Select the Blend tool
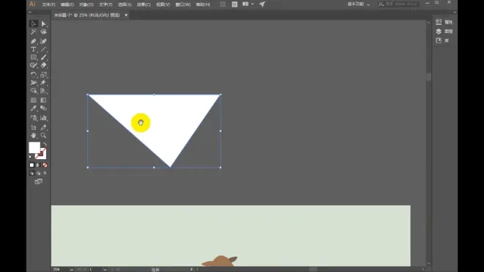 pyautogui.click(x=43, y=108)
